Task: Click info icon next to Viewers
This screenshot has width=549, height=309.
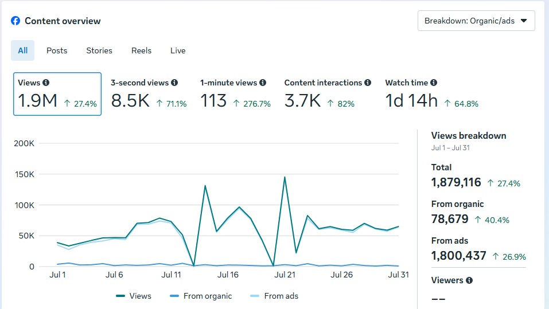Action: pyautogui.click(x=469, y=280)
